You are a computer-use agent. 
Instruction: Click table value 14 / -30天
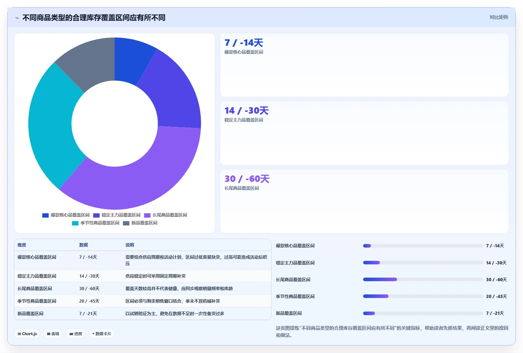[89, 276]
